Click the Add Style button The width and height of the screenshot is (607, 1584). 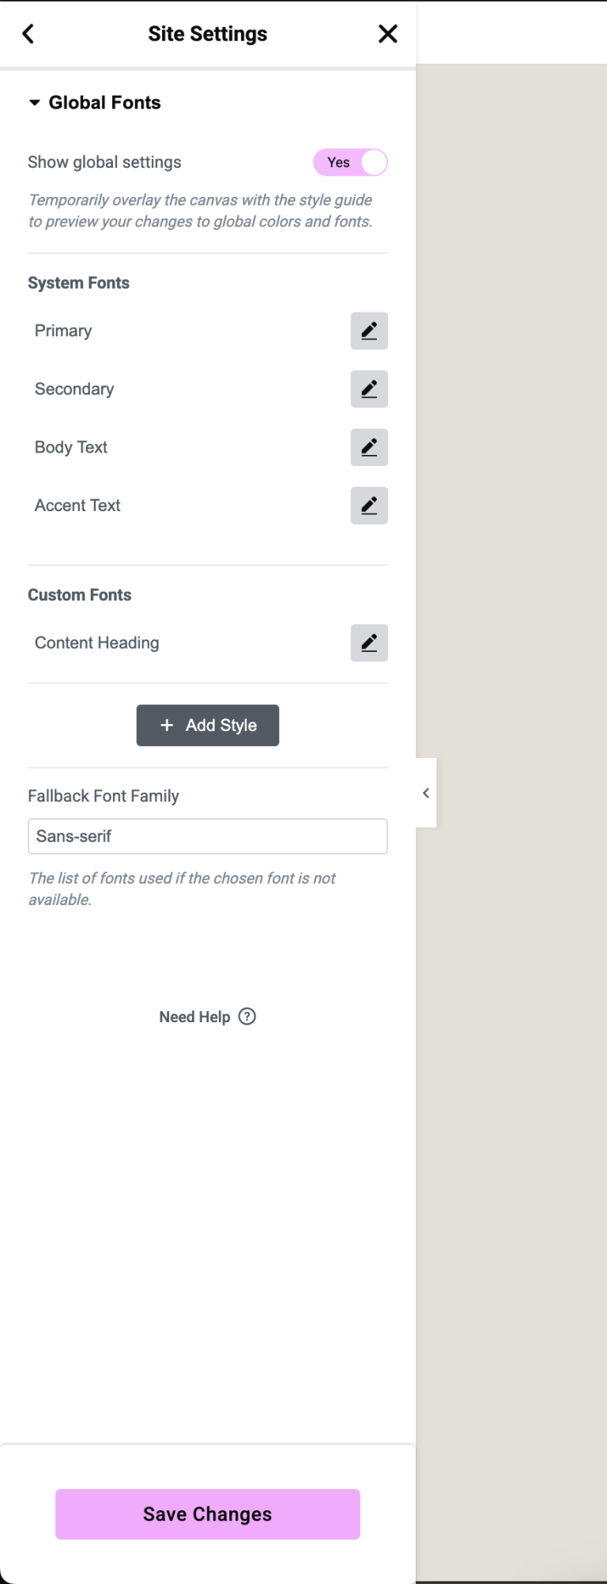click(x=208, y=726)
